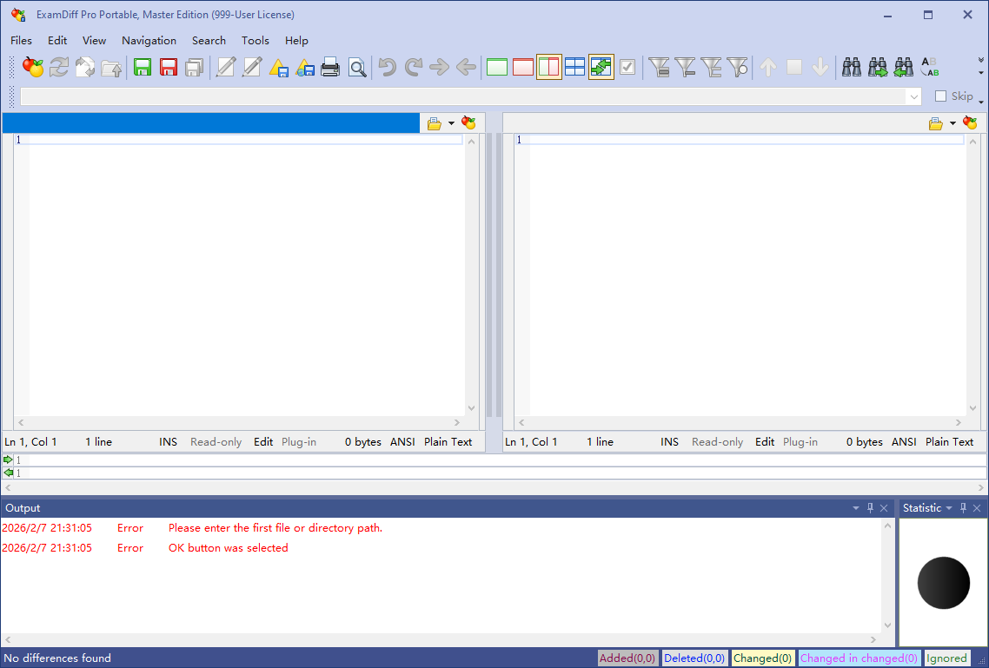Viewport: 989px width, 668px height.
Task: Switch to horizontal split panes layout
Action: coord(574,67)
